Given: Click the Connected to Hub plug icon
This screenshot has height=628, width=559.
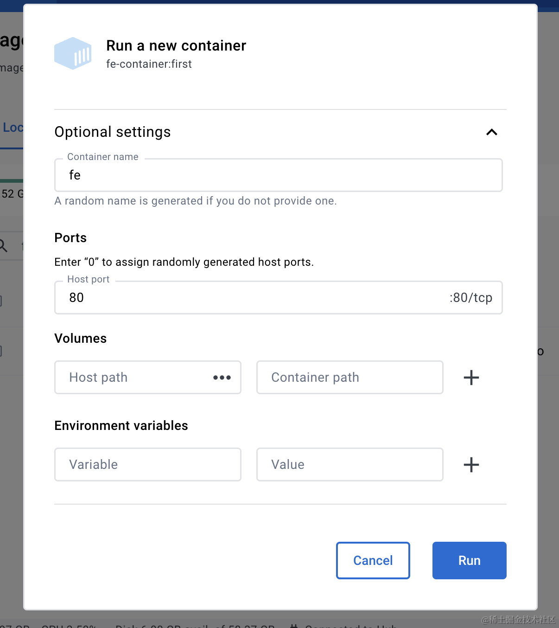Looking at the screenshot, I should tap(294, 626).
